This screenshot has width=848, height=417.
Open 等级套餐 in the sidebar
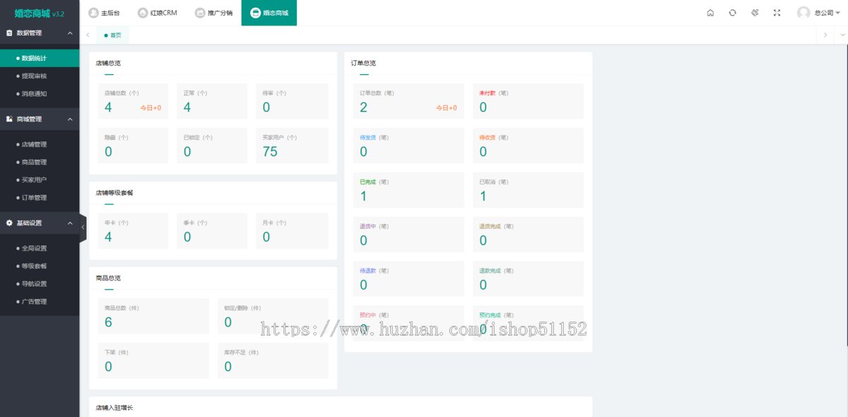[40, 266]
